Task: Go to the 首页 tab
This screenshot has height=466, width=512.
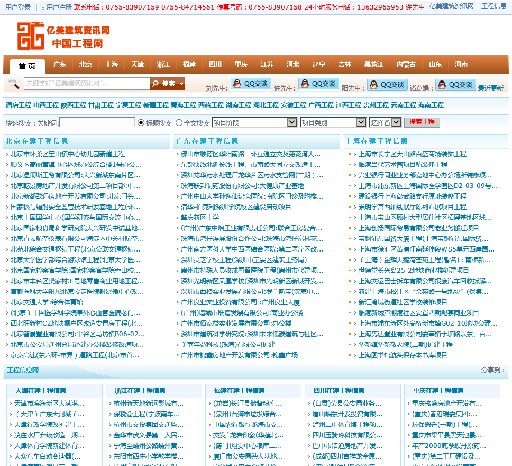Action: point(27,66)
